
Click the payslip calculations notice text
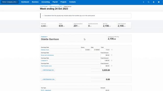coord(70,16)
